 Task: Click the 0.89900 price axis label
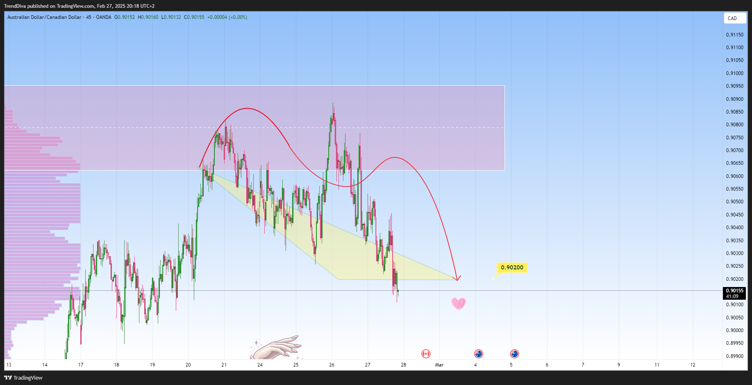(x=734, y=356)
